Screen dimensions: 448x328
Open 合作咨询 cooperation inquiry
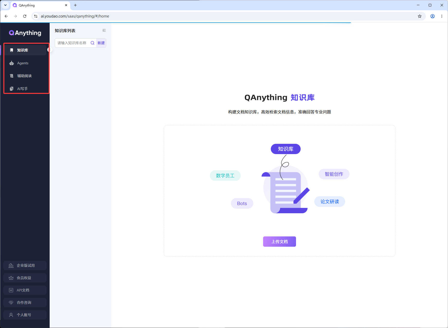[x=25, y=303]
